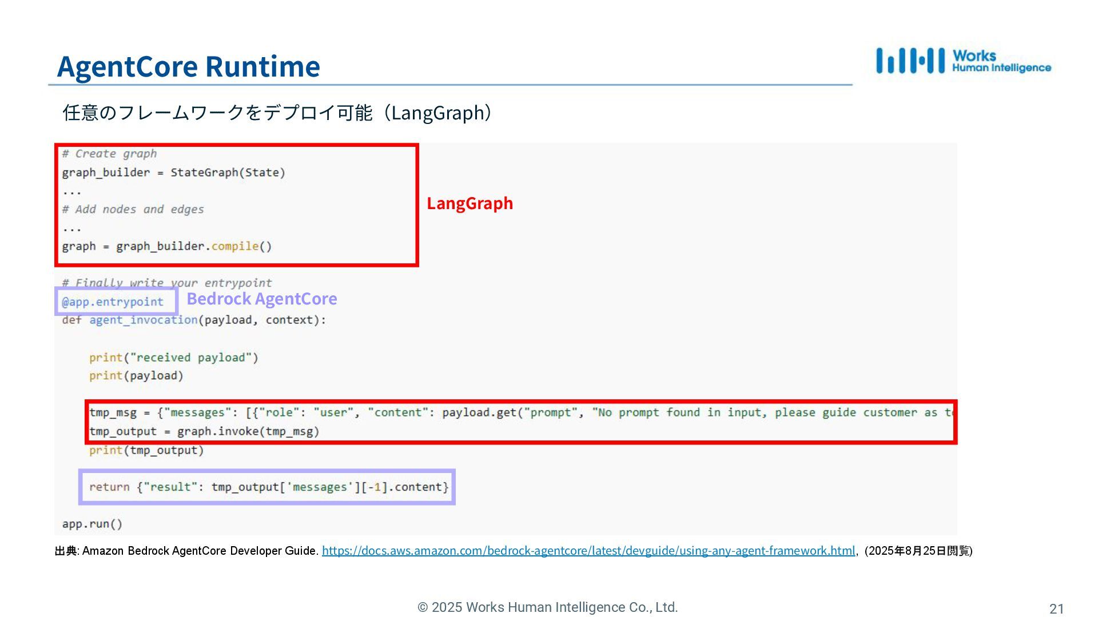Click the © 2025 Works Human Intelligence footer

(548, 607)
